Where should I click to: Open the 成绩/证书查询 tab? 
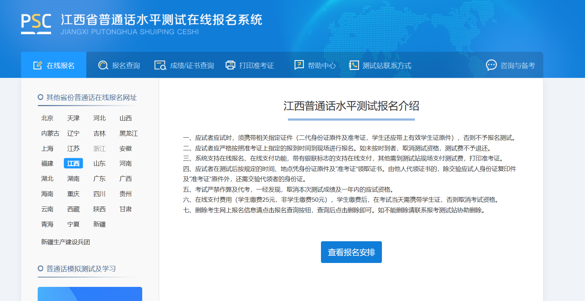click(x=184, y=65)
